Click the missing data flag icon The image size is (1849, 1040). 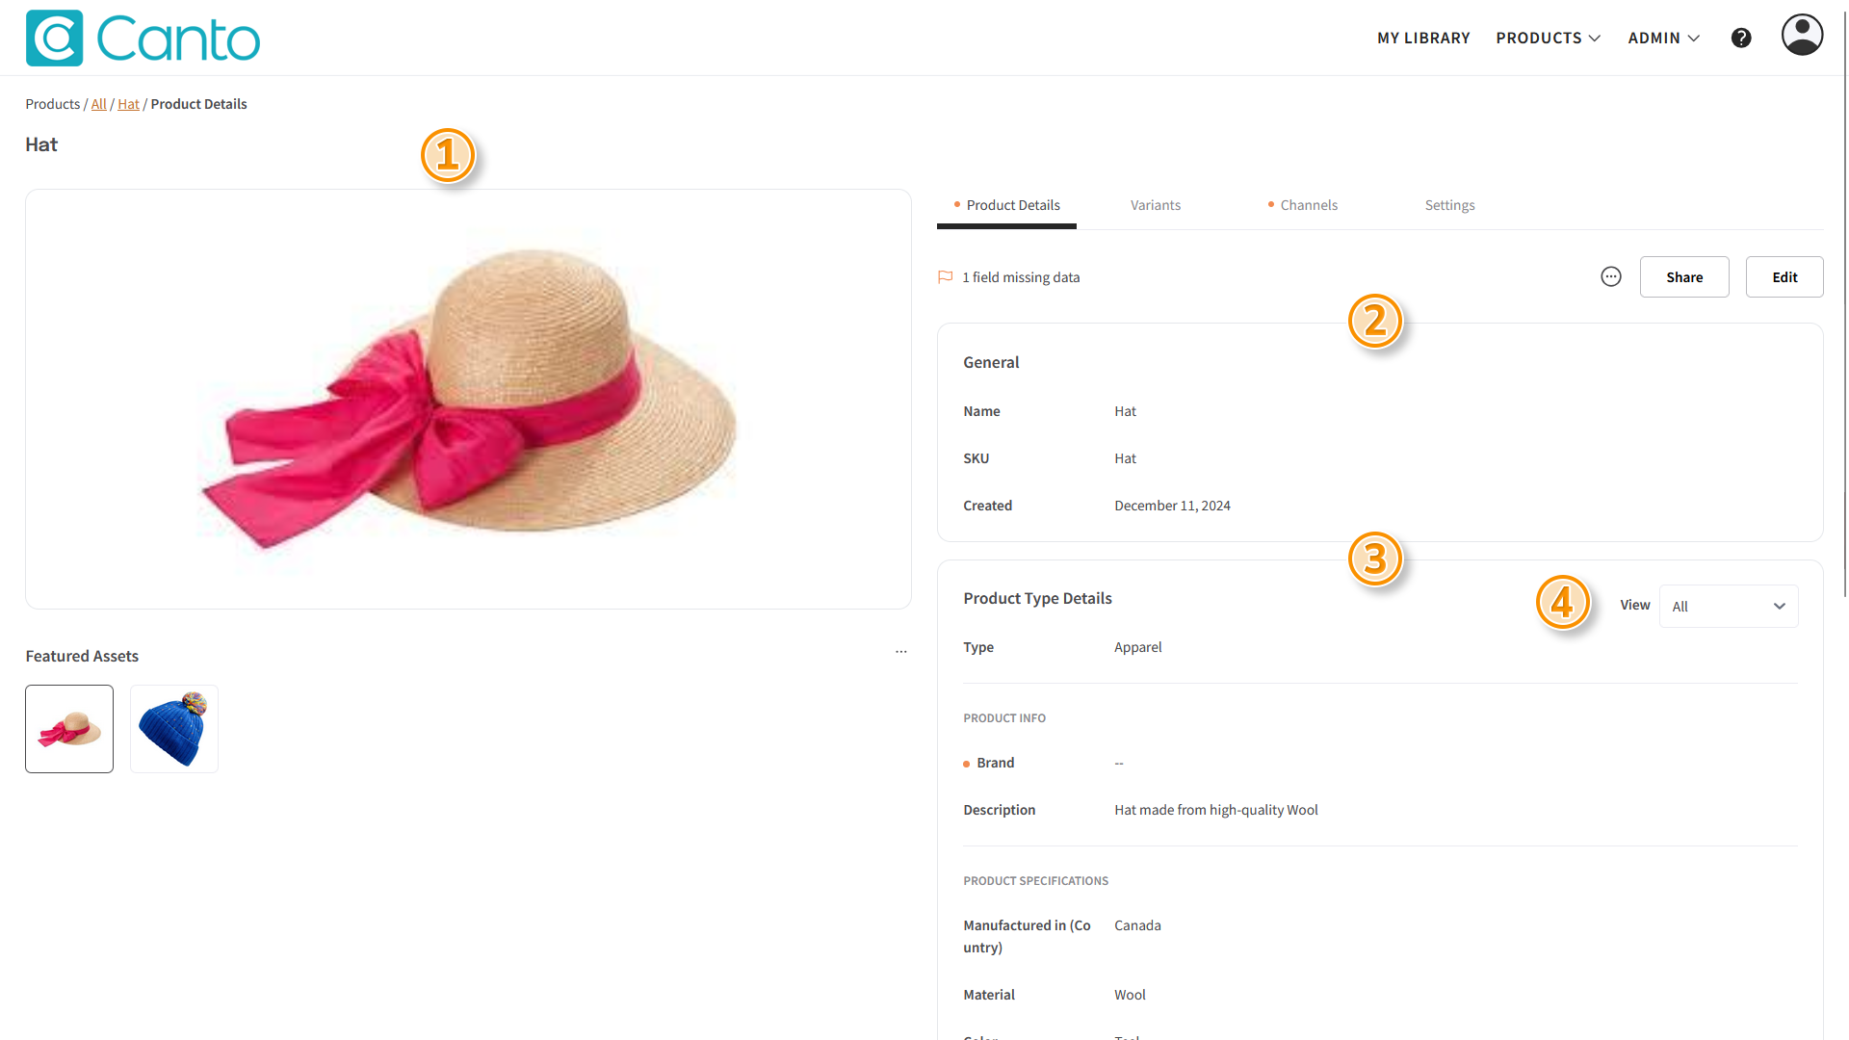point(945,277)
